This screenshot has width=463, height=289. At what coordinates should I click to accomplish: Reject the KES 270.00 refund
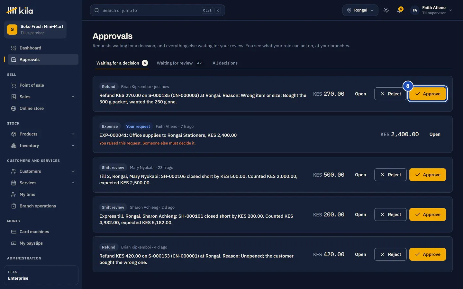tap(390, 94)
